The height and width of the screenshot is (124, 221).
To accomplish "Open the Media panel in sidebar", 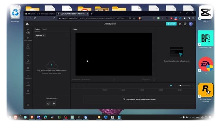I will click(x=28, y=31).
